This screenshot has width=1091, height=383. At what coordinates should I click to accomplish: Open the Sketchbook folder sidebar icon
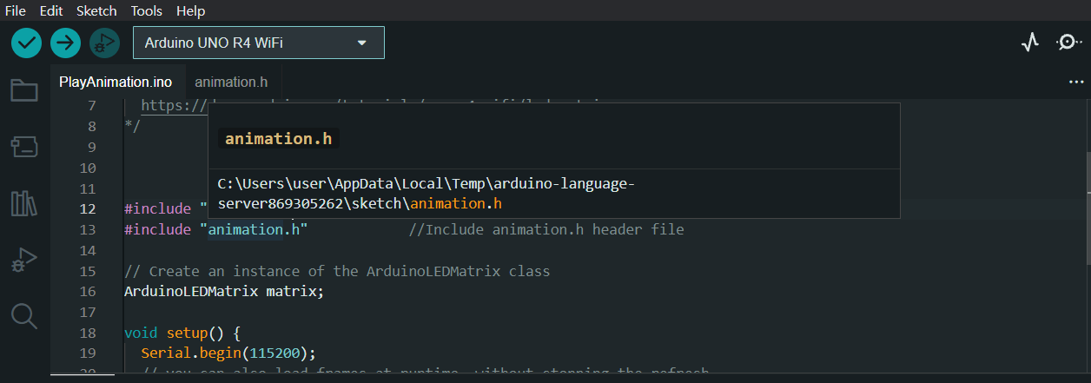[x=24, y=90]
